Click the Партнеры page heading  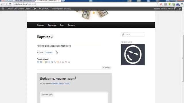coord(45,37)
